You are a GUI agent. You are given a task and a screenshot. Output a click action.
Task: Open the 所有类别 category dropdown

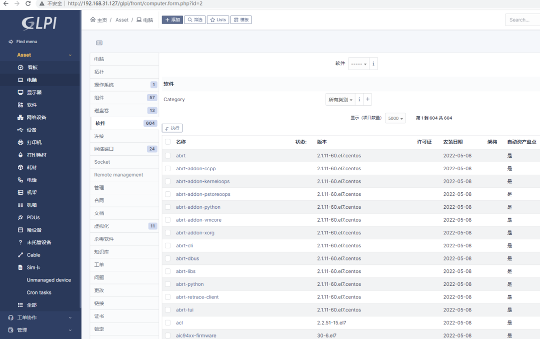pyautogui.click(x=340, y=99)
